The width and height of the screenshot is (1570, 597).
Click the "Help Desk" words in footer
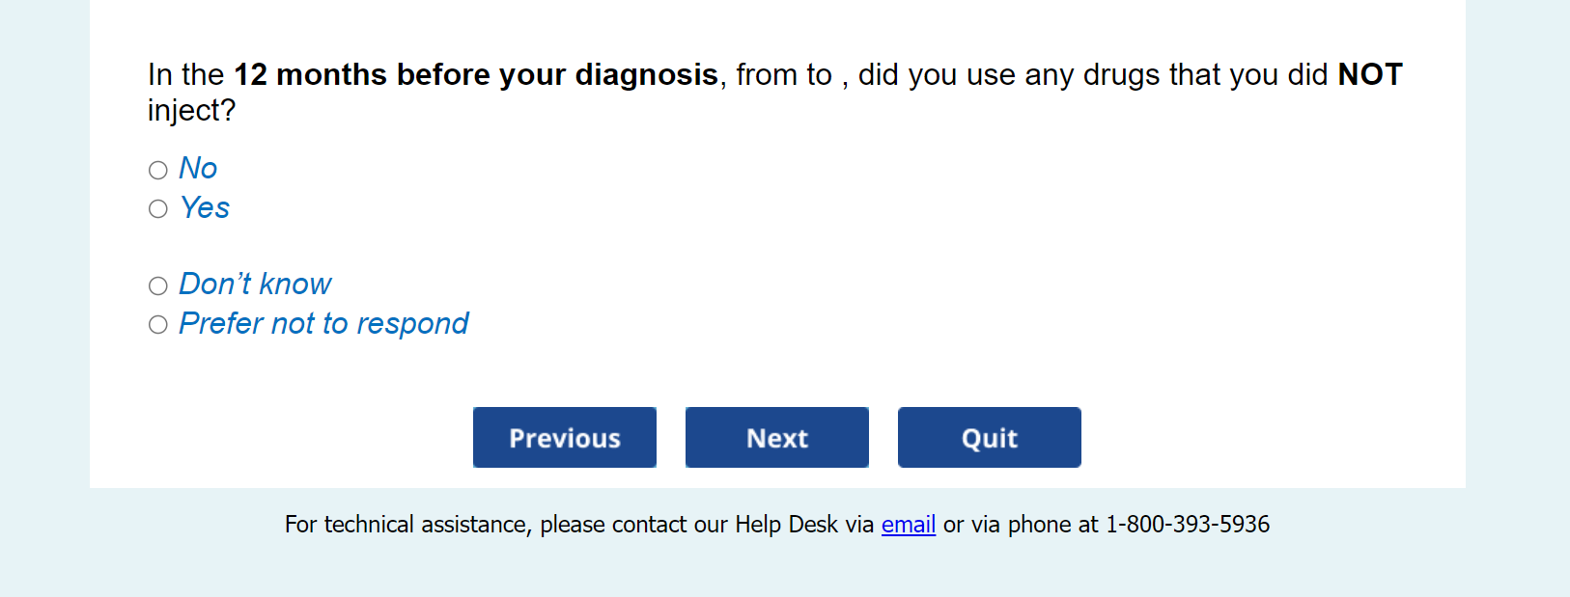pos(786,525)
